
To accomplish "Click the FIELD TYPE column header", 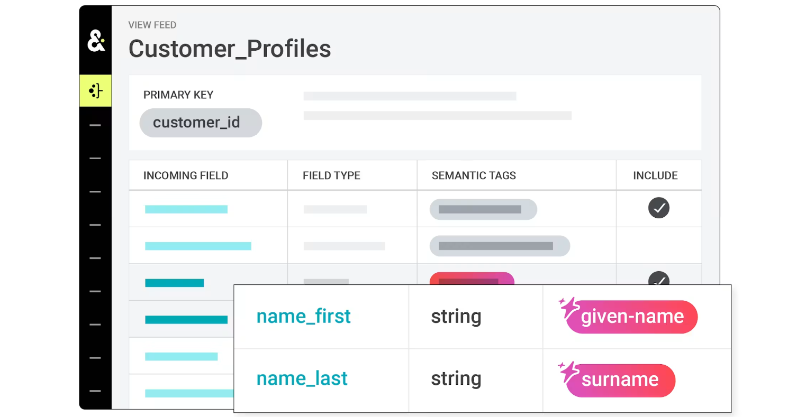I will (331, 175).
